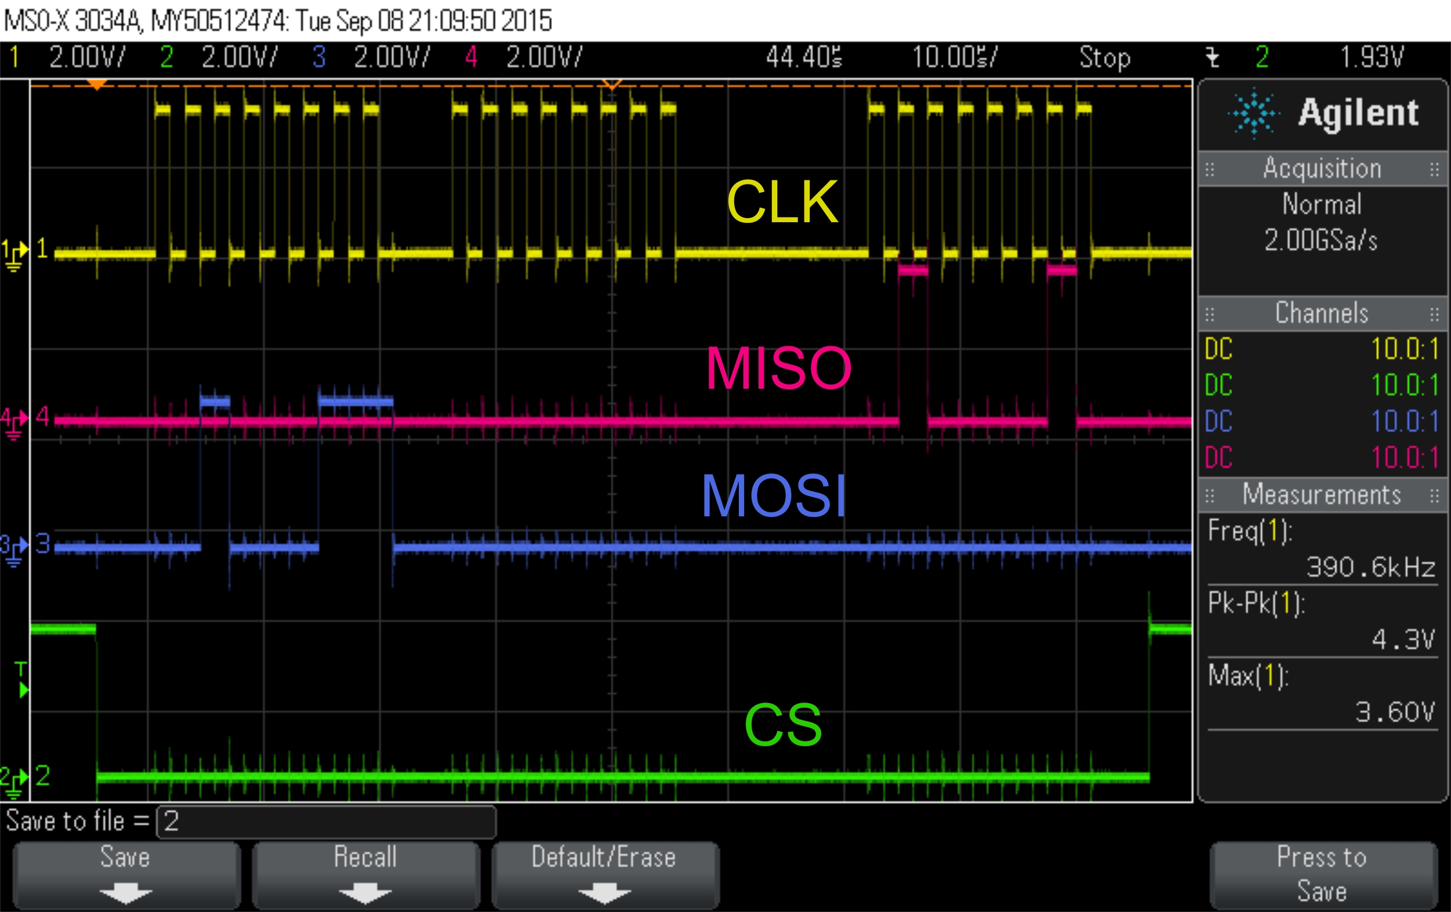The width and height of the screenshot is (1451, 912).
Task: Click the Channels header right grip dots
Action: [1435, 314]
